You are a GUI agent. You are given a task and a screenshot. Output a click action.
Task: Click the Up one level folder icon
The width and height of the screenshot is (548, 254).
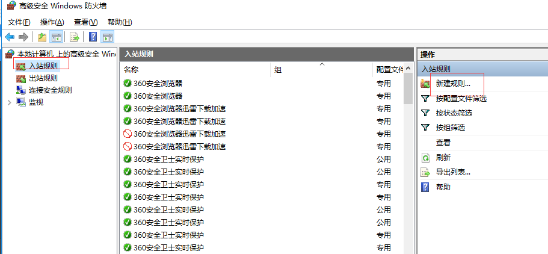point(42,36)
